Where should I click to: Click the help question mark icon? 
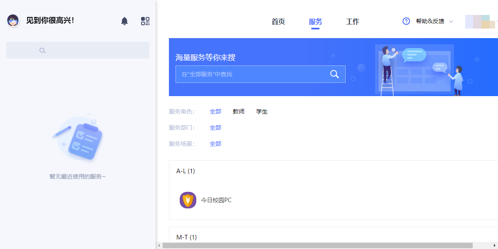[406, 21]
